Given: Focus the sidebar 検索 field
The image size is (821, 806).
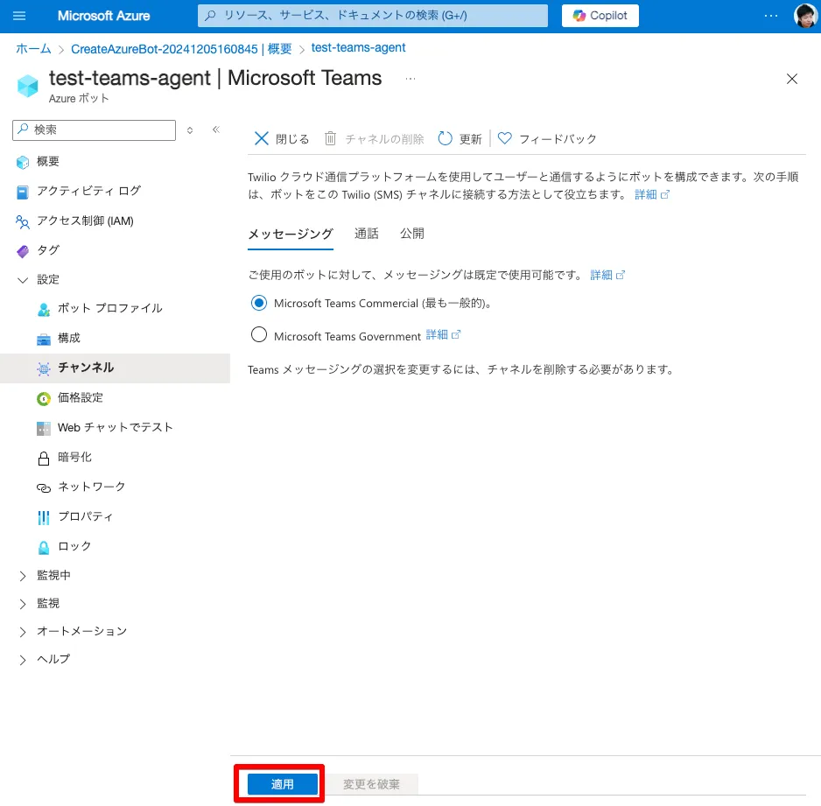Looking at the screenshot, I should coord(95,130).
